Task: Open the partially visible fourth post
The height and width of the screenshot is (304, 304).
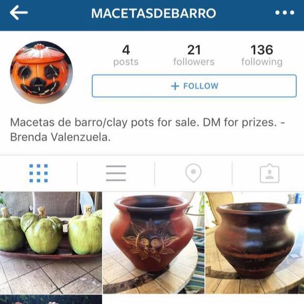Action: pyautogui.click(x=51, y=299)
